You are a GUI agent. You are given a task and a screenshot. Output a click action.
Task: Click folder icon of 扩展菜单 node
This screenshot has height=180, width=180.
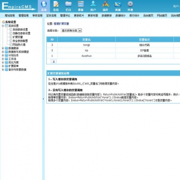pyautogui.click(x=6, y=66)
